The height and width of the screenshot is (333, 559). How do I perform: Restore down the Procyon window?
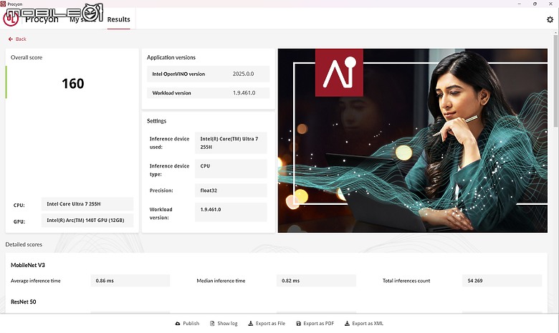535,4
